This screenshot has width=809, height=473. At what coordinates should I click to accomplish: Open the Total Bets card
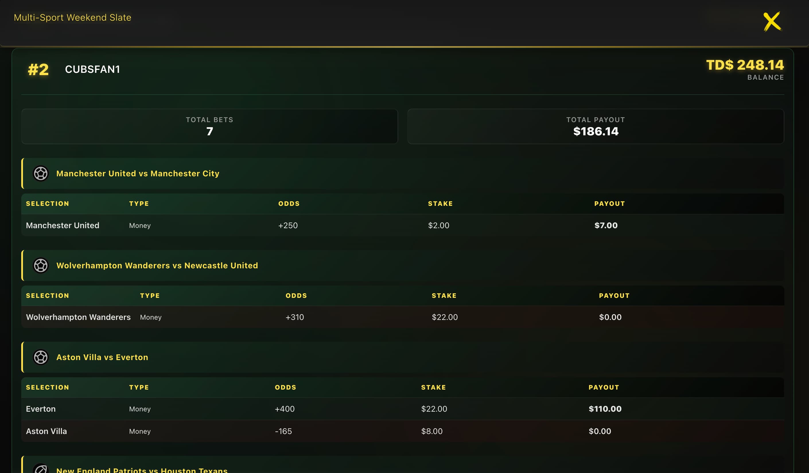click(x=209, y=126)
